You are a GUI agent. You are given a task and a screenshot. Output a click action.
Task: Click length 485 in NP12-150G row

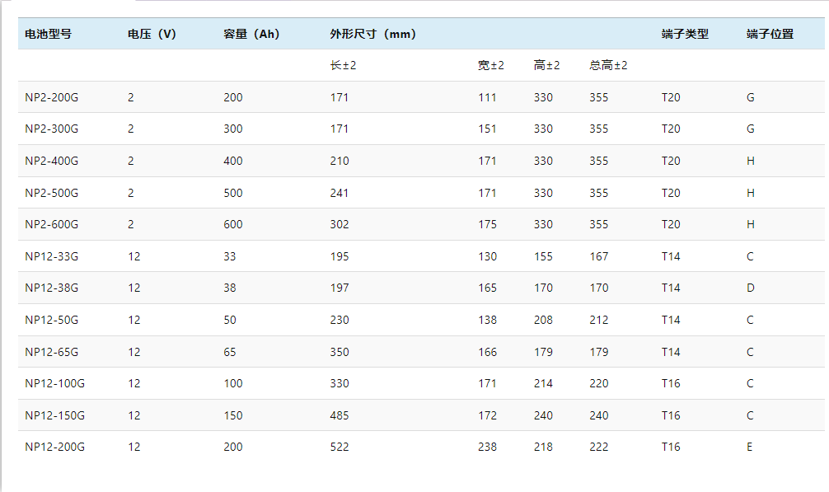pyautogui.click(x=340, y=415)
